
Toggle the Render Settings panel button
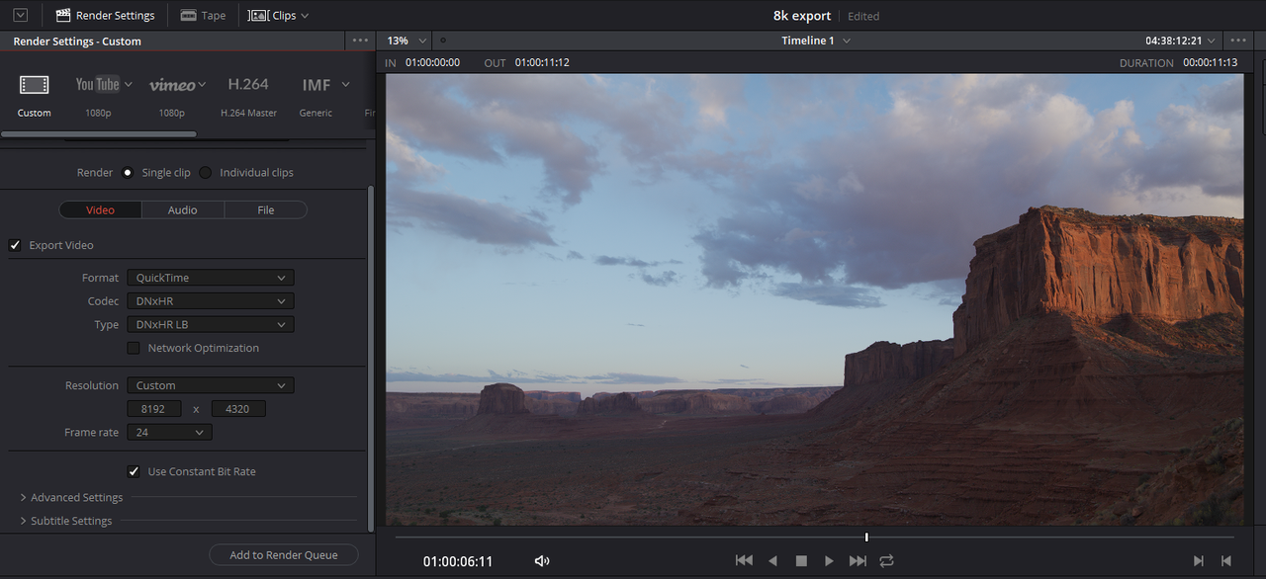tap(105, 15)
